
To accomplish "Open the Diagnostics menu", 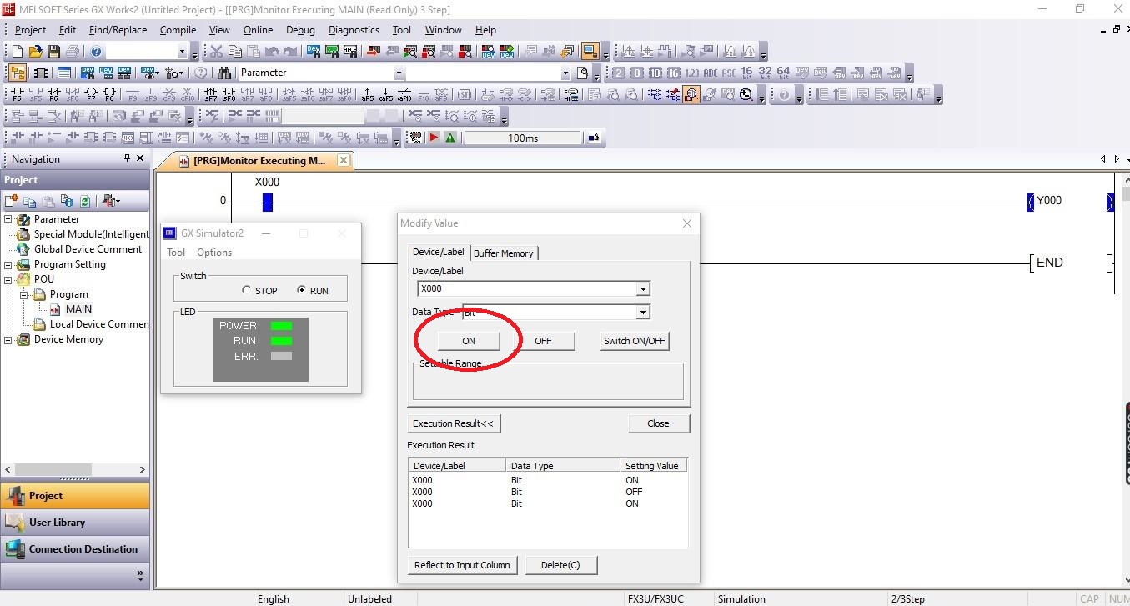I will coord(354,29).
